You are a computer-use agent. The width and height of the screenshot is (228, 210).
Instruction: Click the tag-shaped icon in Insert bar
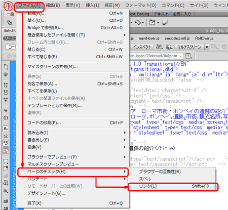(x=138, y=22)
